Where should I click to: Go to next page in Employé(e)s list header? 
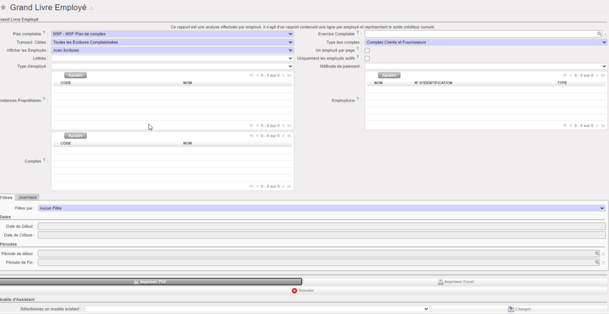(598, 76)
